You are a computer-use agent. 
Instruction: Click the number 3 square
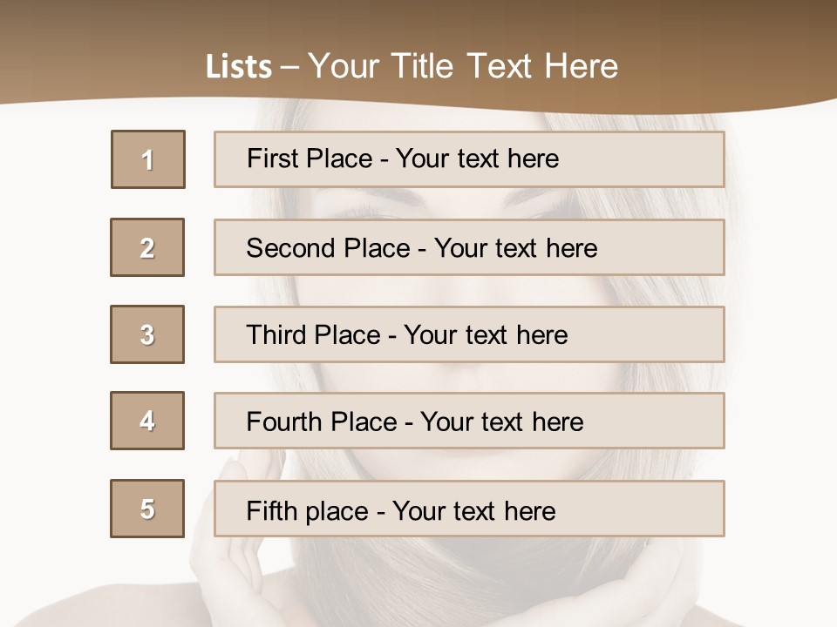[147, 334]
